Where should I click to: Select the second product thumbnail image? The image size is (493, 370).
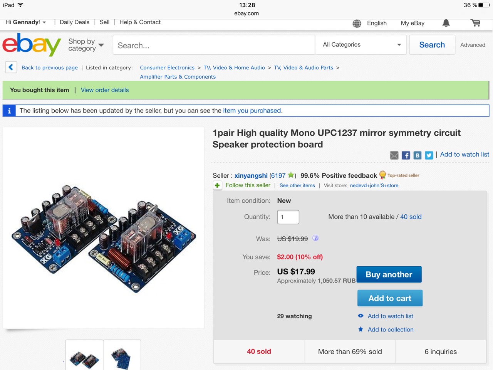point(122,355)
